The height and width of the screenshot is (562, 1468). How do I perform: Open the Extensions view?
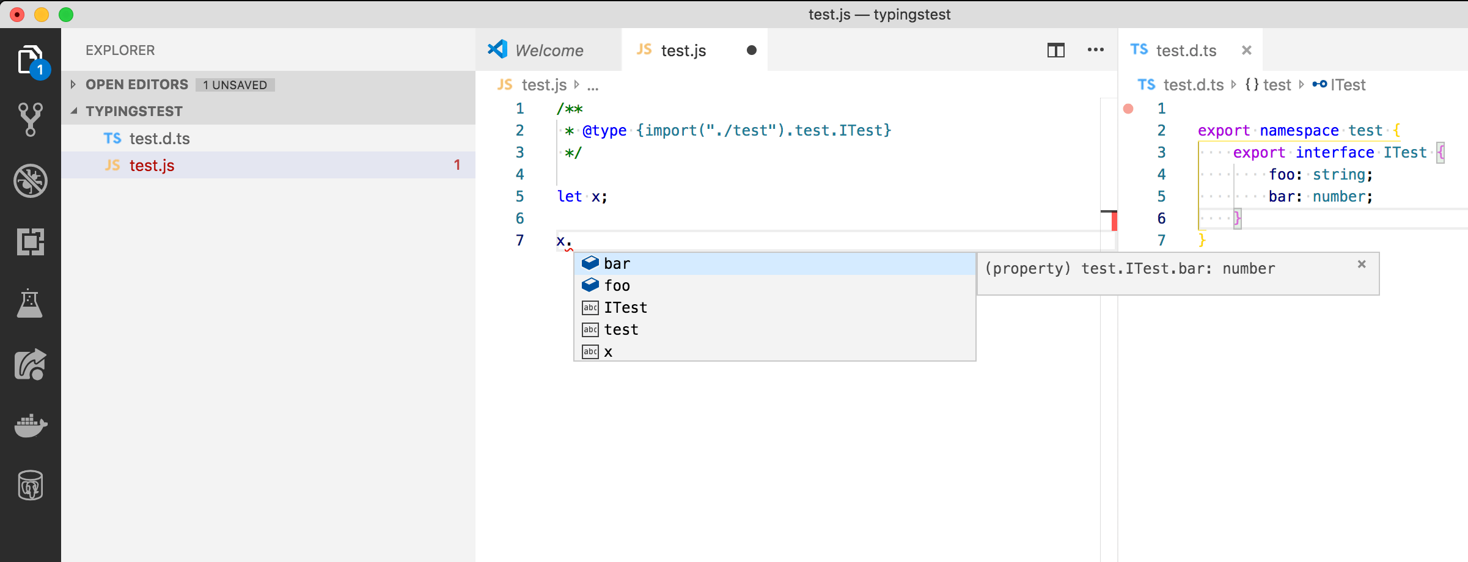[x=31, y=242]
